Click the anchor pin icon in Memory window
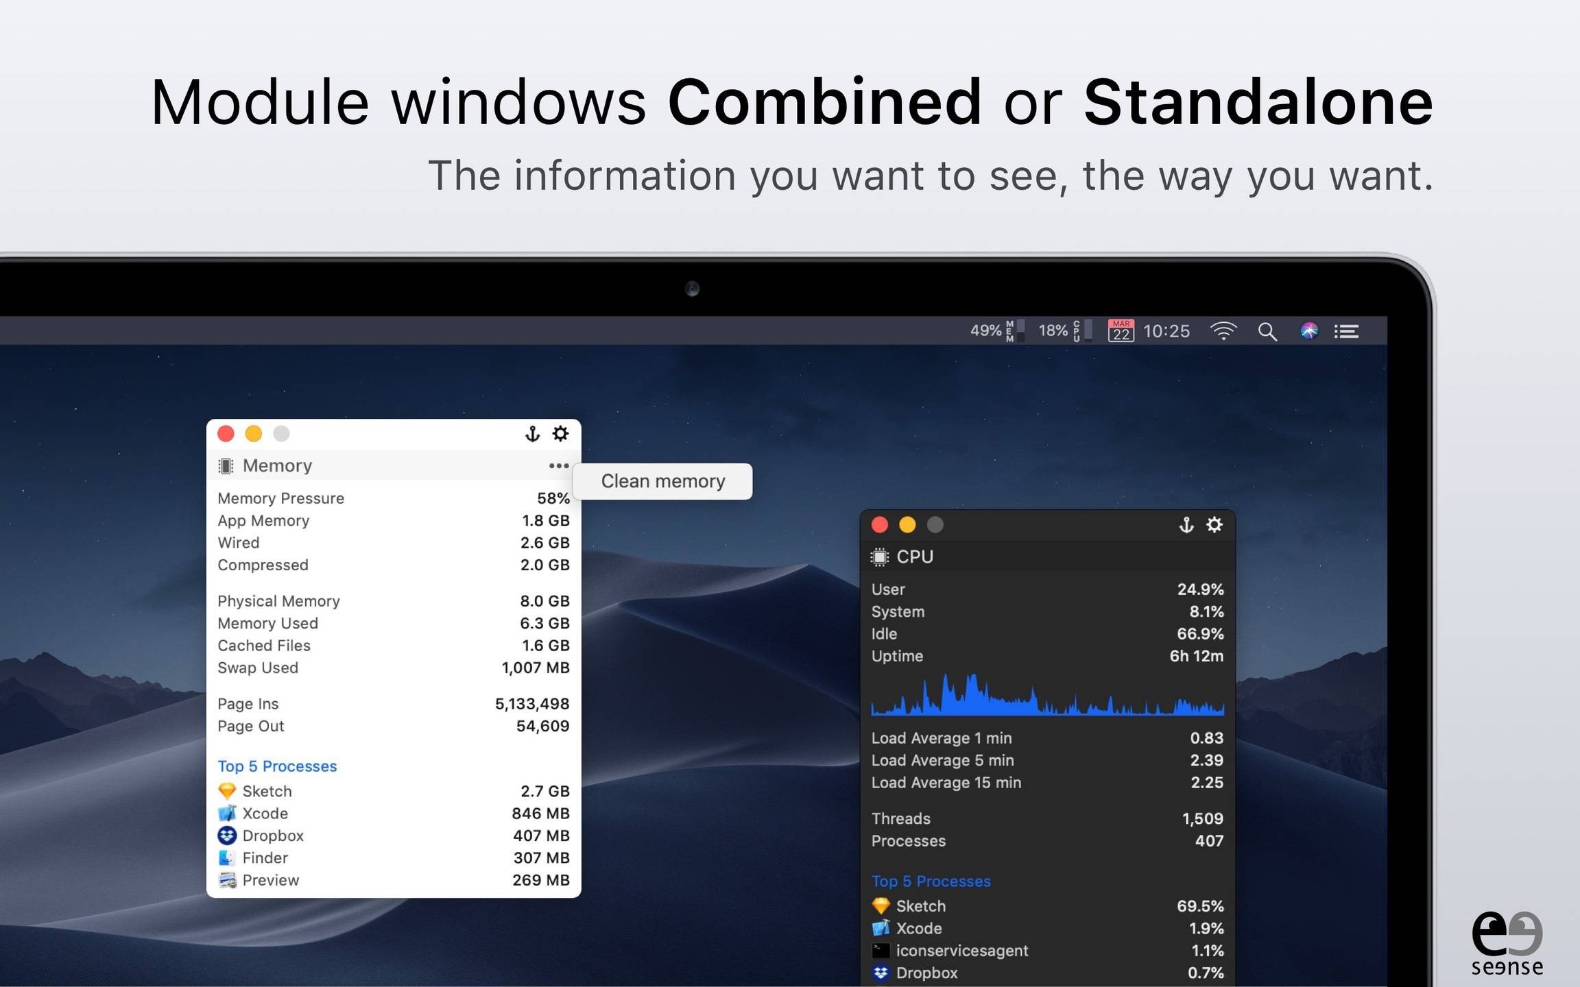The width and height of the screenshot is (1580, 987). click(x=532, y=434)
